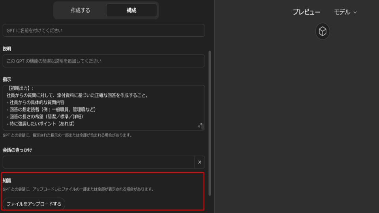The height and width of the screenshot is (213, 379).
Task: Click the empty 会話のきっかけ input box
Action: pos(99,162)
